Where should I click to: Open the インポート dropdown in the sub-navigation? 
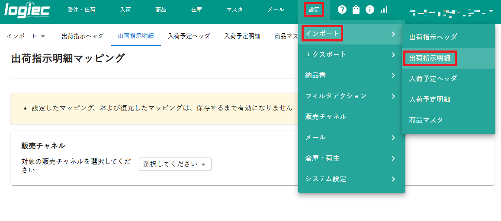pyautogui.click(x=26, y=36)
